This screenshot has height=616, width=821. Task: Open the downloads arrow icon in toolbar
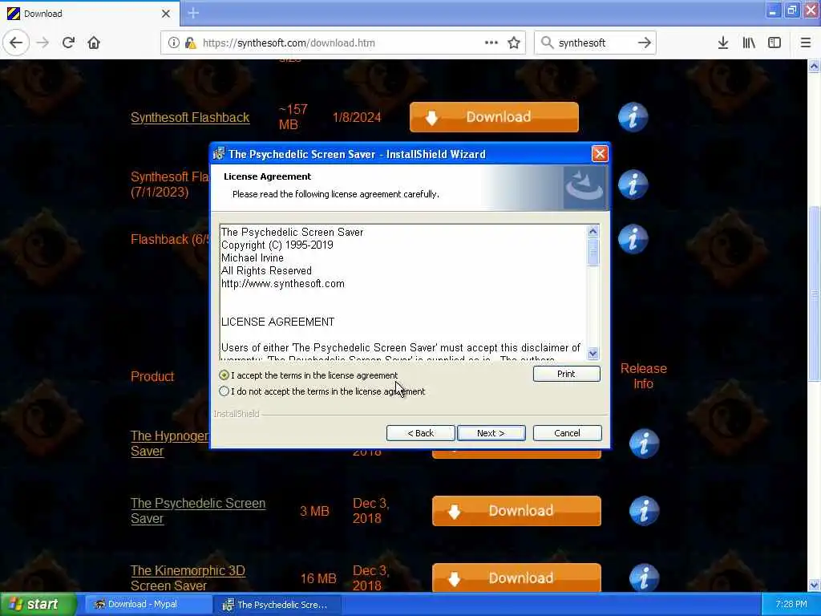(x=723, y=43)
